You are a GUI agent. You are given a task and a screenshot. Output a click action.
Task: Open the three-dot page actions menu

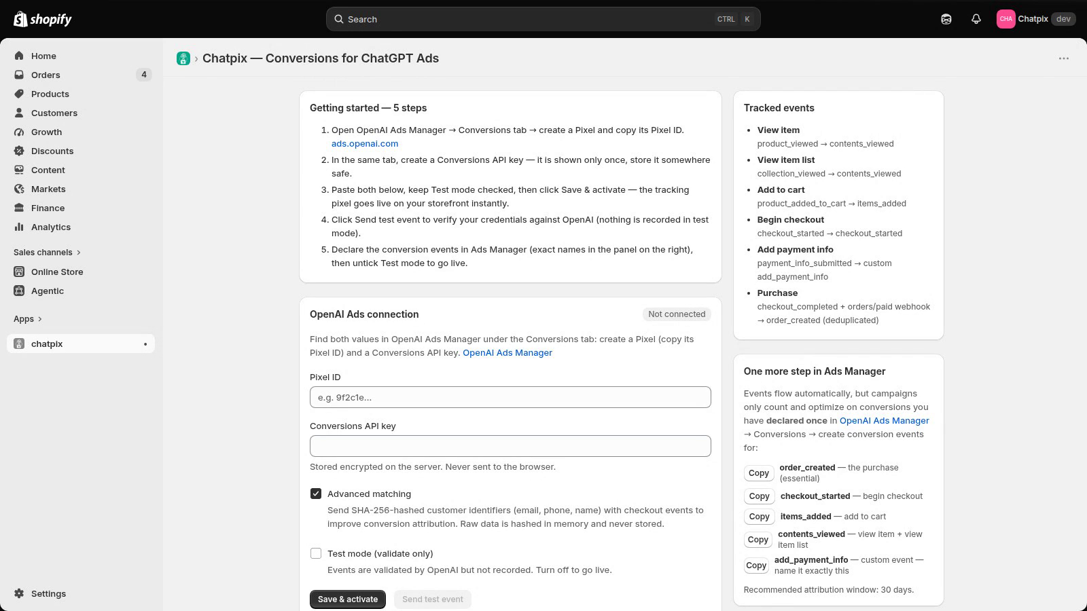(1064, 58)
